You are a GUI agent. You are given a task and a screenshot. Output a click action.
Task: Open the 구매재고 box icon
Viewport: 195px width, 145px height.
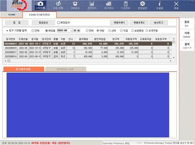[75, 5]
